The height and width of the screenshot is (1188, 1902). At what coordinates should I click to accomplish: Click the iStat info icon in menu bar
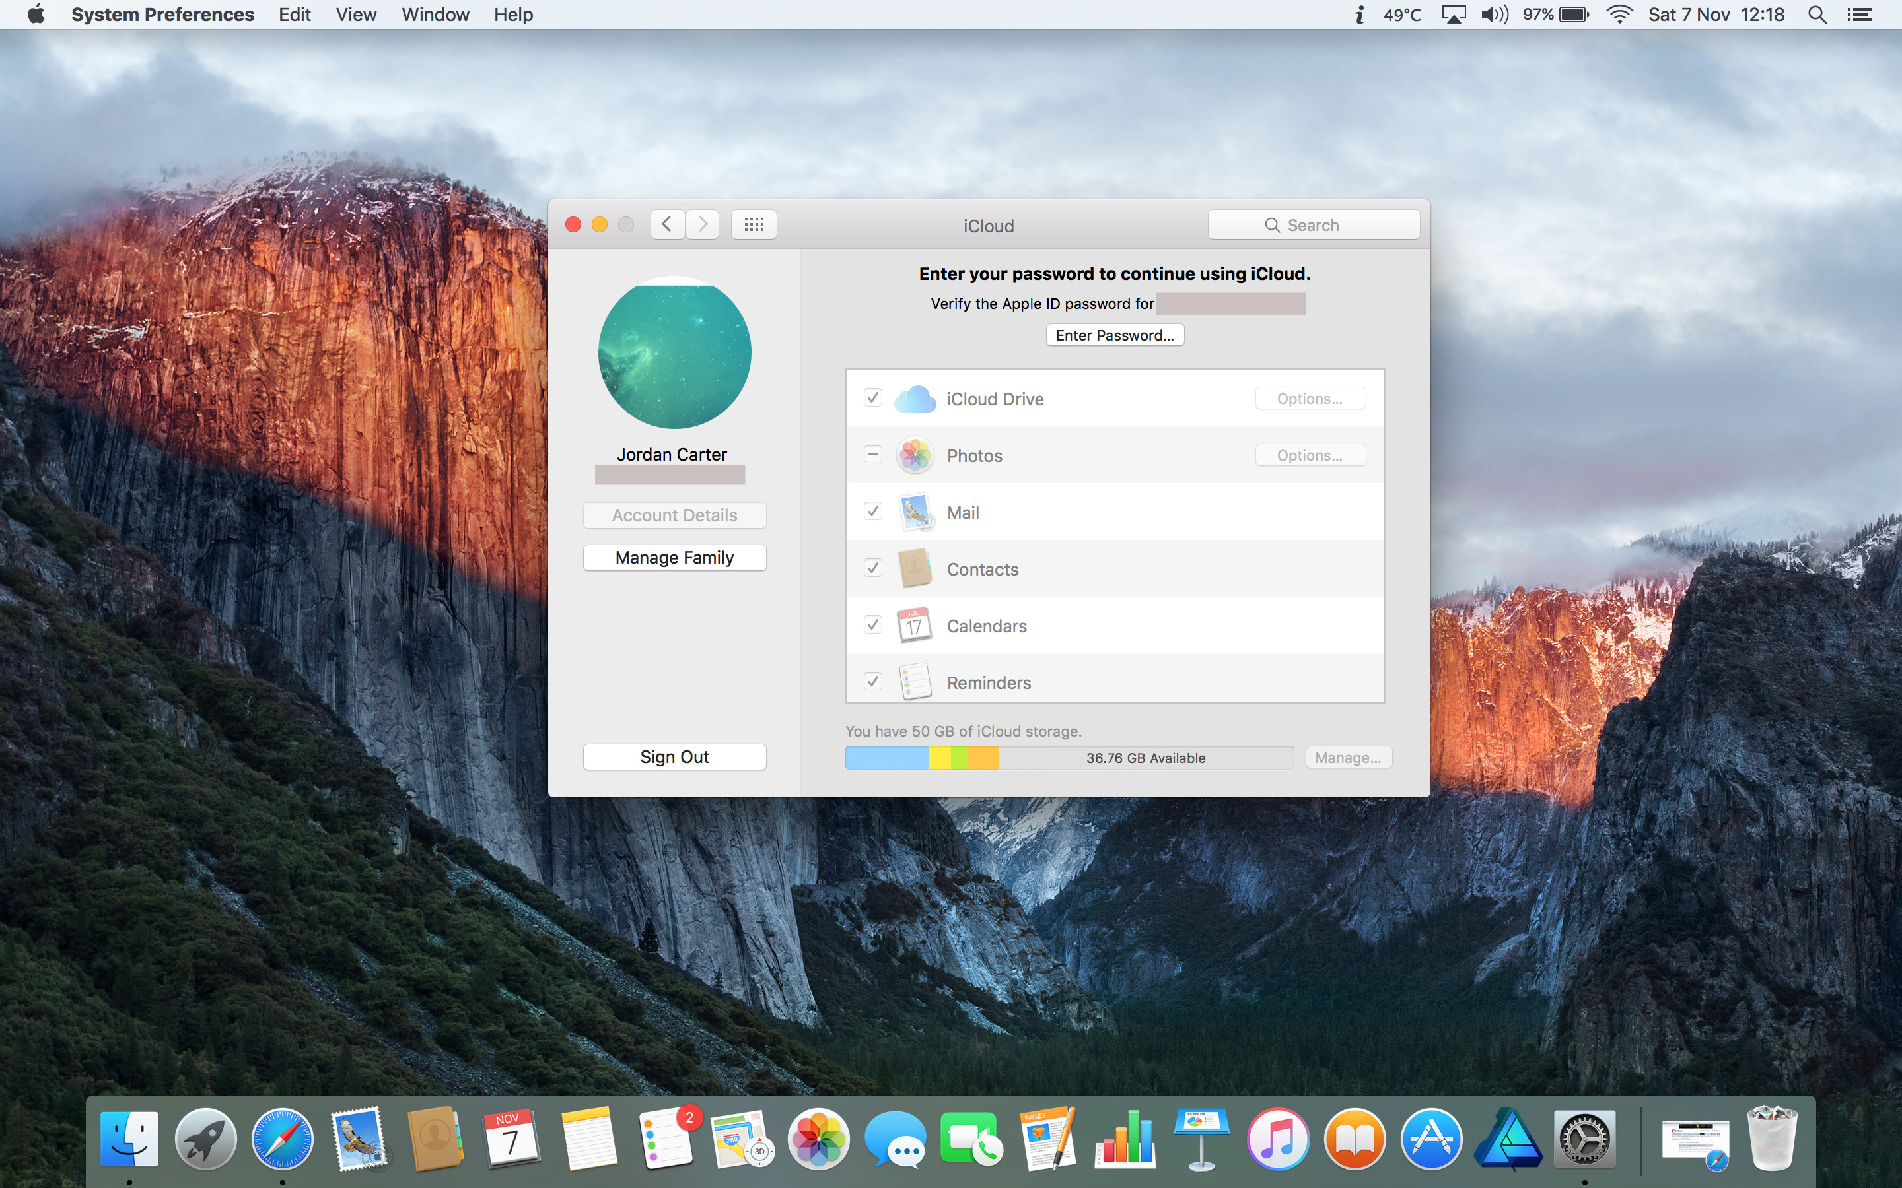tap(1359, 15)
